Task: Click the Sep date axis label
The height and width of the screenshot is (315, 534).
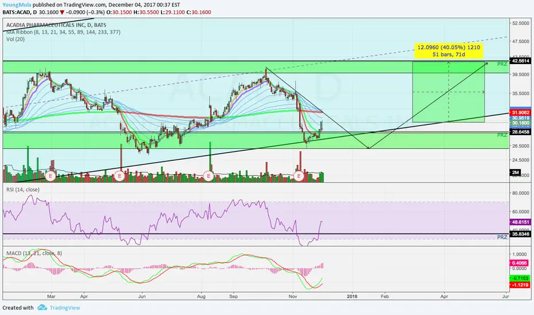Action: tap(233, 296)
